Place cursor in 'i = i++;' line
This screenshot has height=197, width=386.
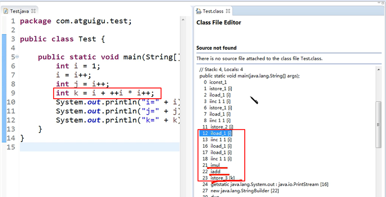(x=74, y=75)
